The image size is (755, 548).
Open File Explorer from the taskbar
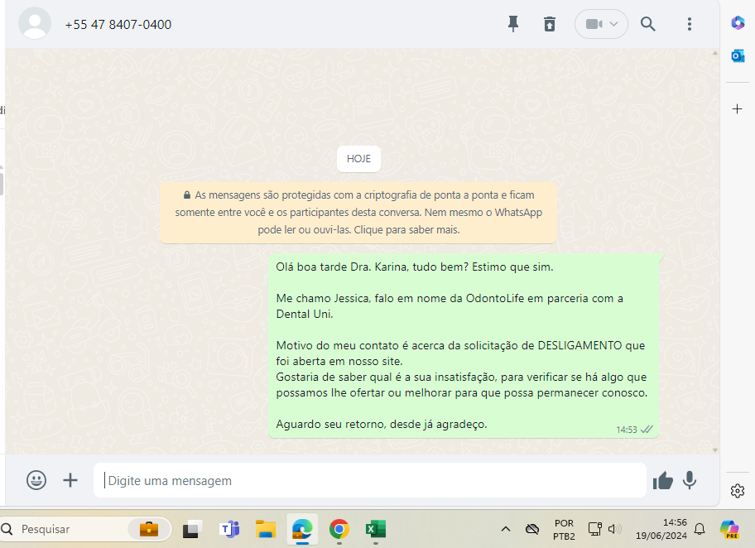(x=265, y=529)
